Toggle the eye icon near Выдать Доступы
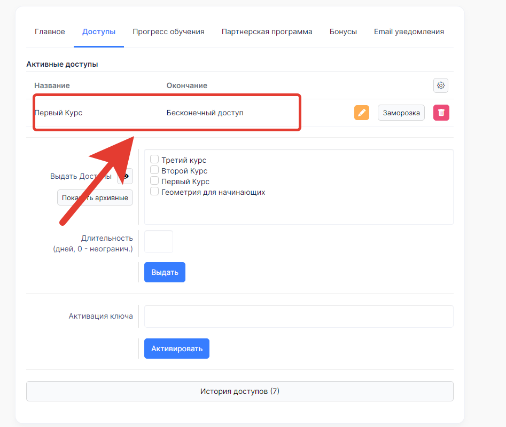506x427 pixels. click(x=126, y=176)
